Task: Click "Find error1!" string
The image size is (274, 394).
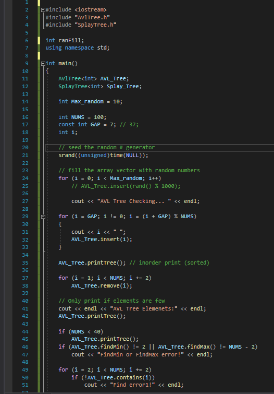Action: pos(132,385)
